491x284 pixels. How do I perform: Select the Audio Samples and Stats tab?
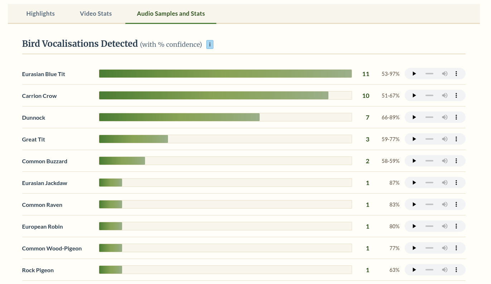(x=171, y=14)
